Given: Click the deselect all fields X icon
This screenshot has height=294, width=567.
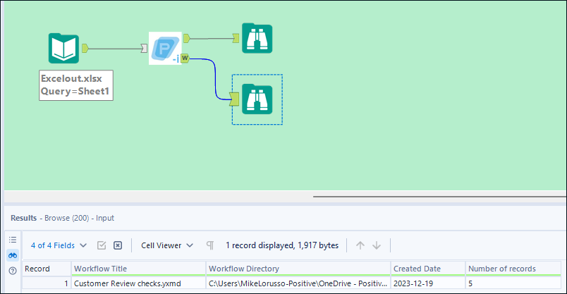Looking at the screenshot, I should coord(118,245).
